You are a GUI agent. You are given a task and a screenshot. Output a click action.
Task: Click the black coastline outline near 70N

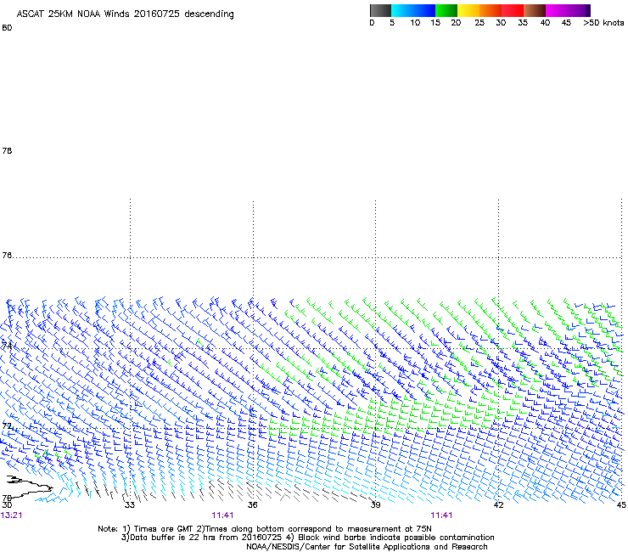tap(30, 487)
